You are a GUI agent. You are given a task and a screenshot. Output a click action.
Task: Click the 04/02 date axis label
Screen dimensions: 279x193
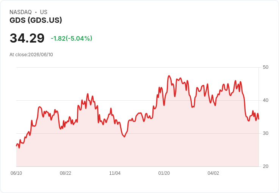coord(213,173)
